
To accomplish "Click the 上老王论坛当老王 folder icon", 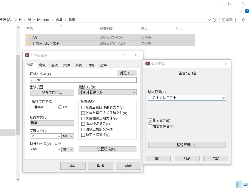I will pos(28,43).
